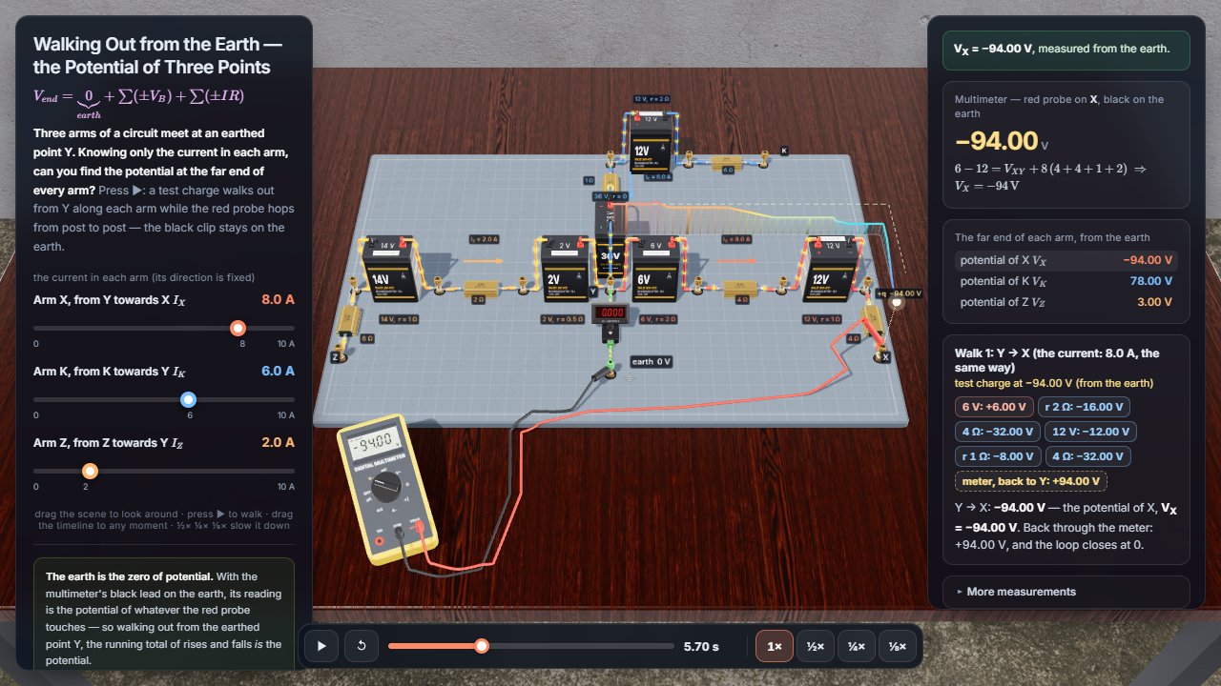Click the r 1 Ω: −8.00 V step chip
Viewport: 1221px width, 686px height.
click(x=997, y=456)
